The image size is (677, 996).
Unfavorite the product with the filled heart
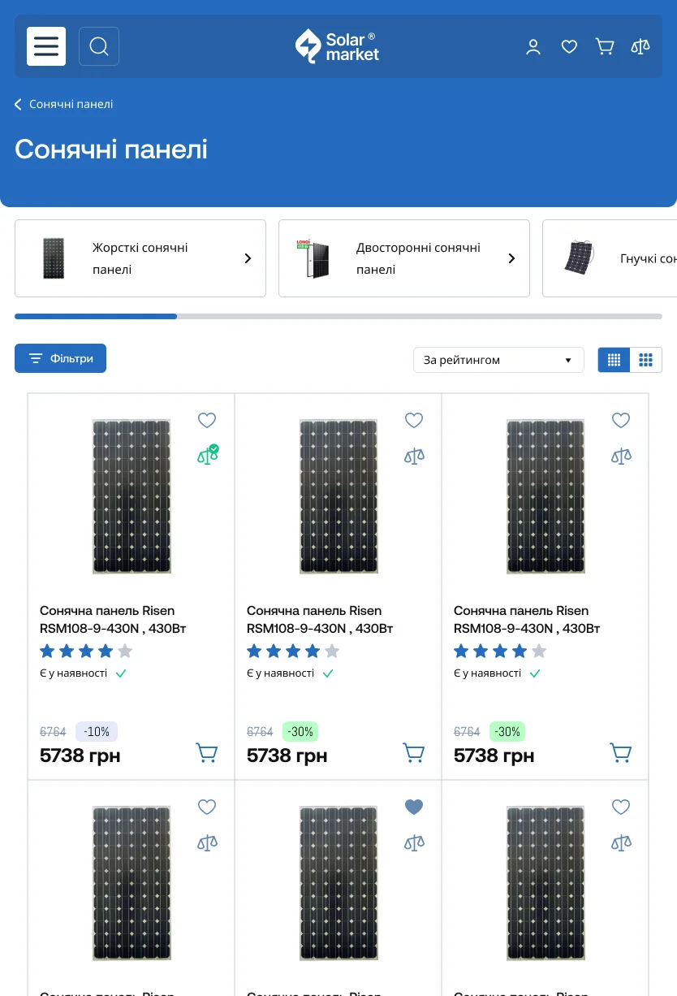coord(414,807)
